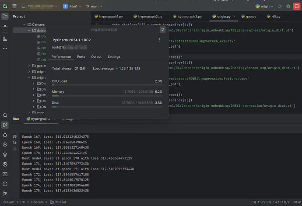Select the hypergraph2 run tab
Image resolution: width=302 pixels, height=206 pixels.
click(40, 119)
